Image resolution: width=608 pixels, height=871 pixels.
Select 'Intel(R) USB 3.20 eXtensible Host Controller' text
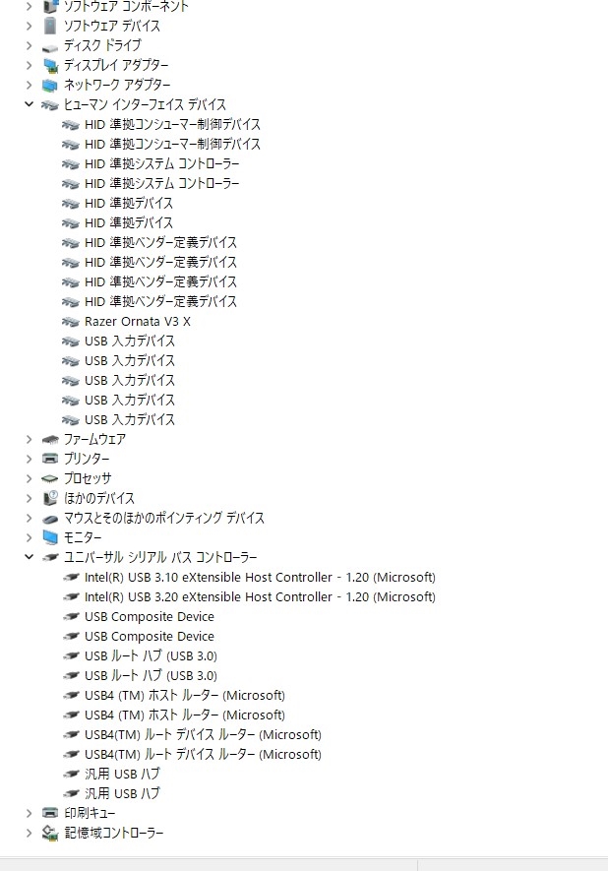coord(209,596)
